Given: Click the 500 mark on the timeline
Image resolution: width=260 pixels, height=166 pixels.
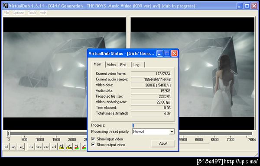Looking at the screenshot, I should click(x=24, y=140).
